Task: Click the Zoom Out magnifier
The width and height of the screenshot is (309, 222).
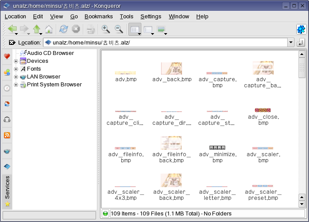Action: [x=118, y=29]
